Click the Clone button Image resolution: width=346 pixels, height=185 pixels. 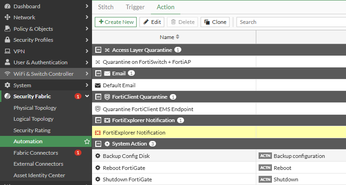click(215, 22)
